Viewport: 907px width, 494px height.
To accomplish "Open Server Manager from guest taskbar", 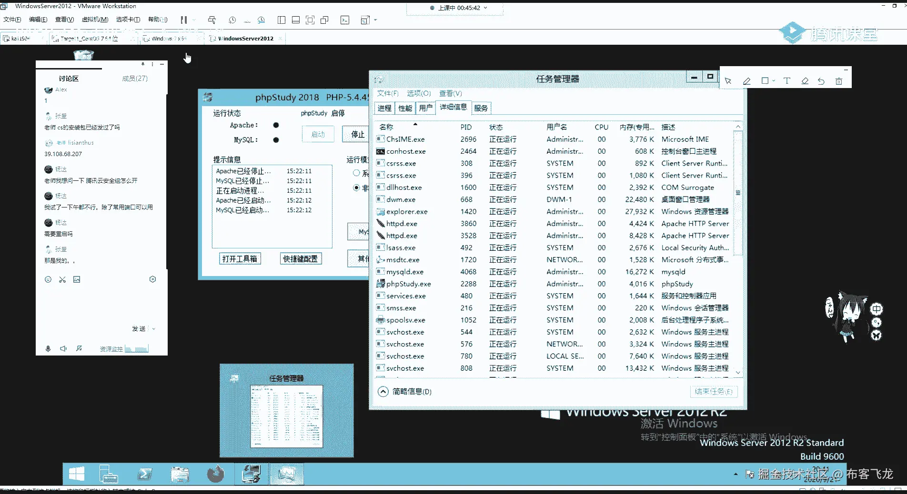I will point(109,474).
